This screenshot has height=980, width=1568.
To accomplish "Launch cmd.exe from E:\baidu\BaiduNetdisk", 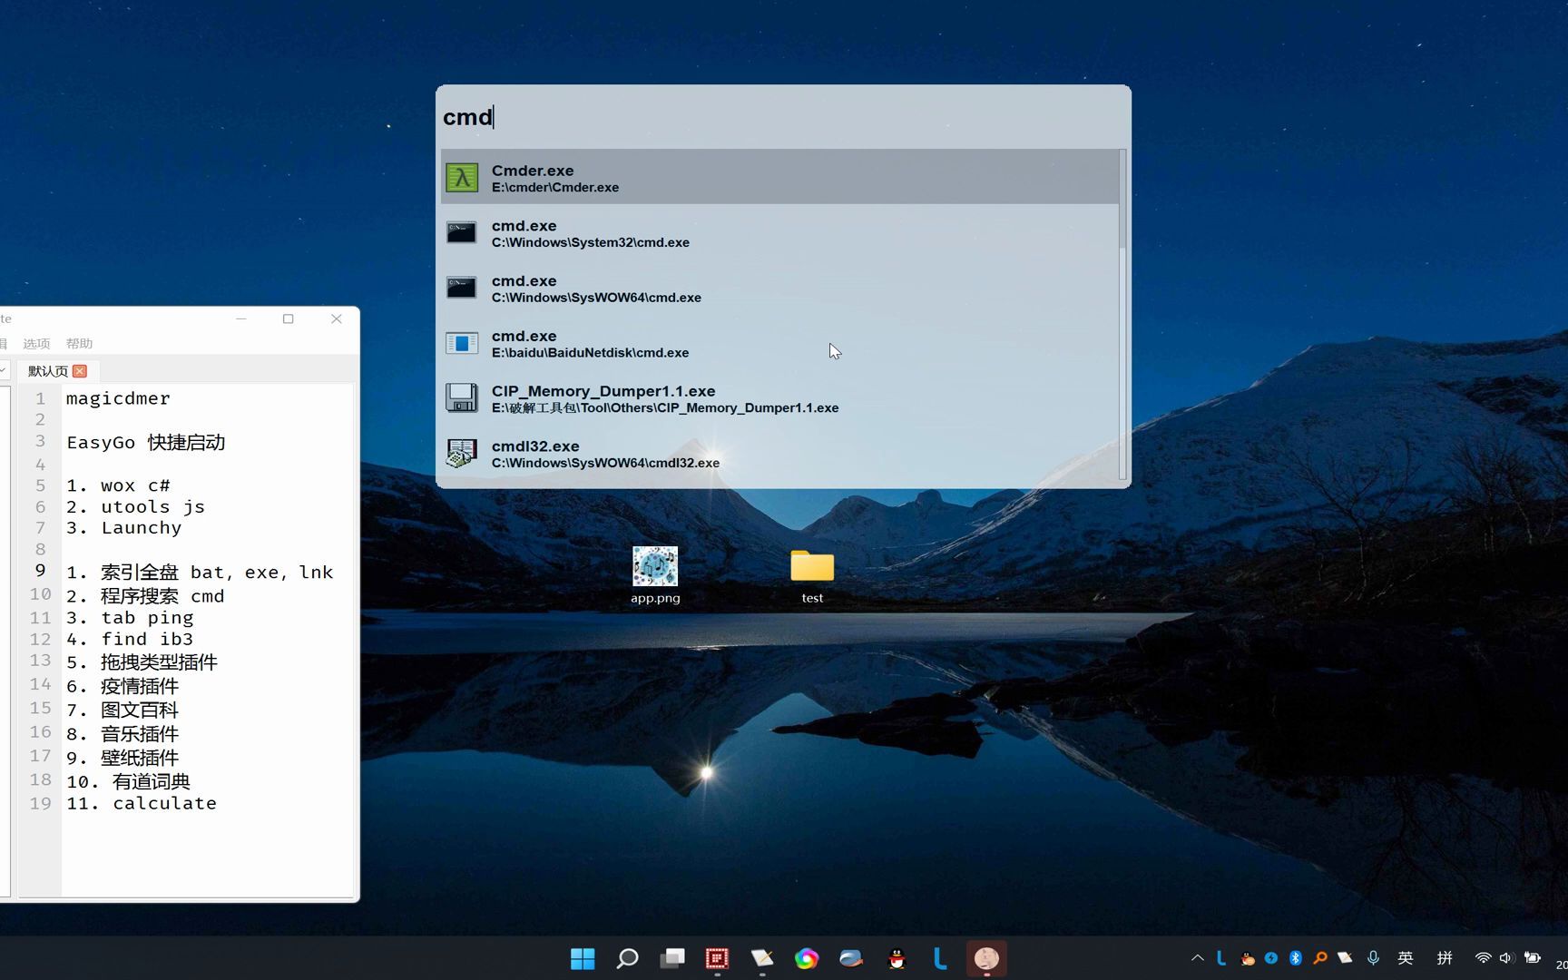I will [779, 343].
